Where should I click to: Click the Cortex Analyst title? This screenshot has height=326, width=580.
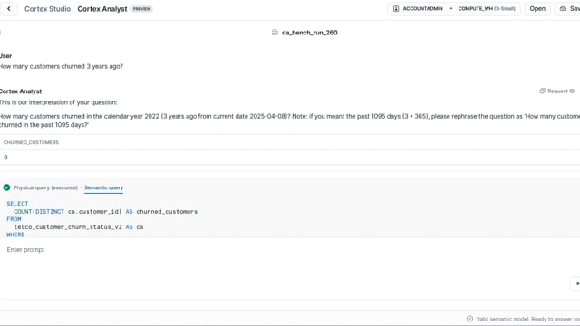point(102,9)
